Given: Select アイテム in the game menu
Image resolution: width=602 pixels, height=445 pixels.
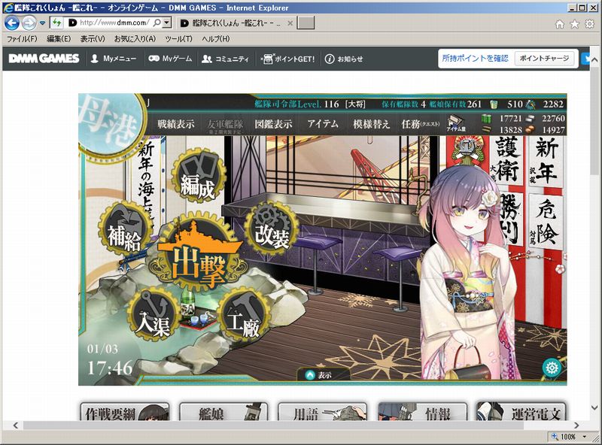Looking at the screenshot, I should point(323,124).
